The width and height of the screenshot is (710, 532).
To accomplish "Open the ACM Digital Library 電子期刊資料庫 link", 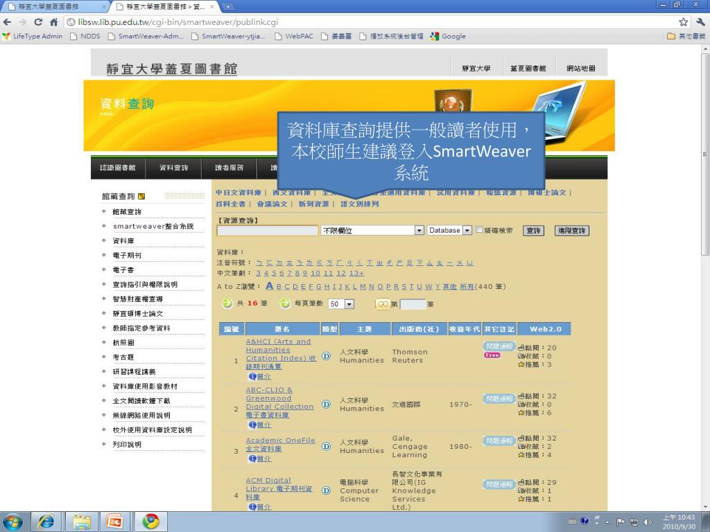I will 279,488.
